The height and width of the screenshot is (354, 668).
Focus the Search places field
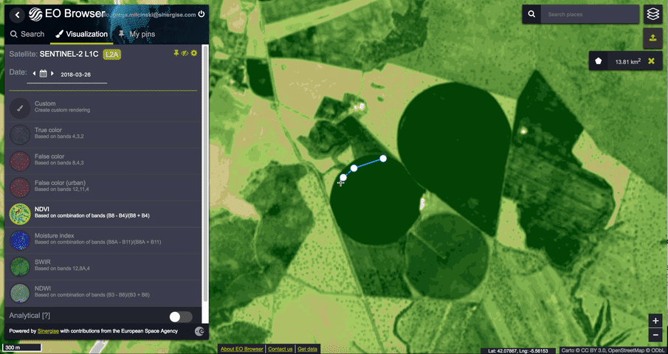click(590, 15)
